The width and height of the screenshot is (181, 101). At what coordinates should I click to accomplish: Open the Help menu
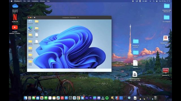pyautogui.click(x=48, y=1)
